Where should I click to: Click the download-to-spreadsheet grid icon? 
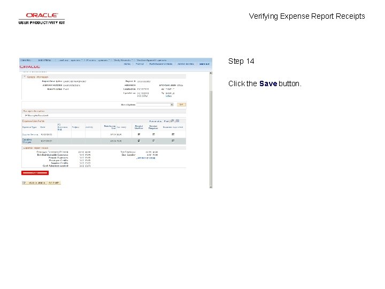click(178, 120)
